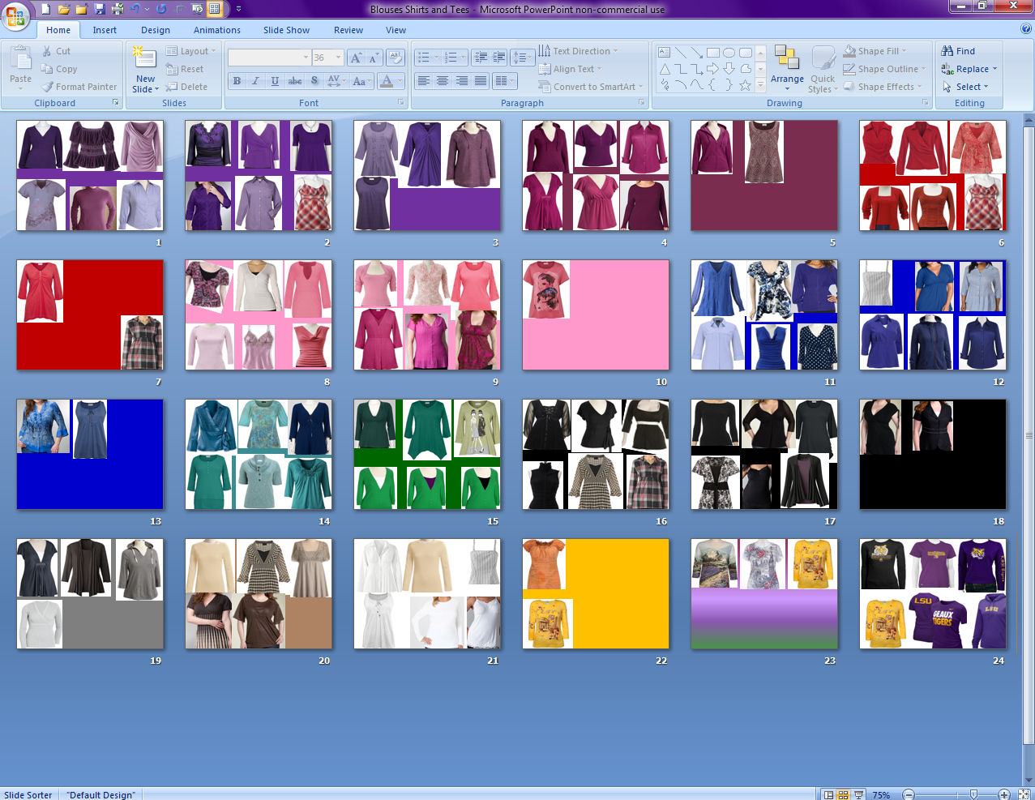1035x800 pixels.
Task: Open the Find tool with binoculars
Action: (958, 51)
